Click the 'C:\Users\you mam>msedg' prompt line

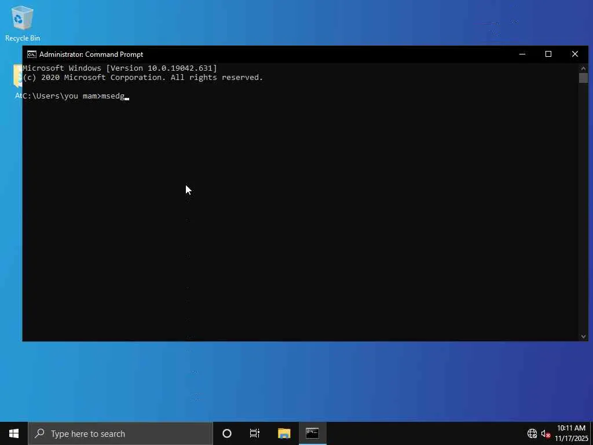(x=76, y=96)
